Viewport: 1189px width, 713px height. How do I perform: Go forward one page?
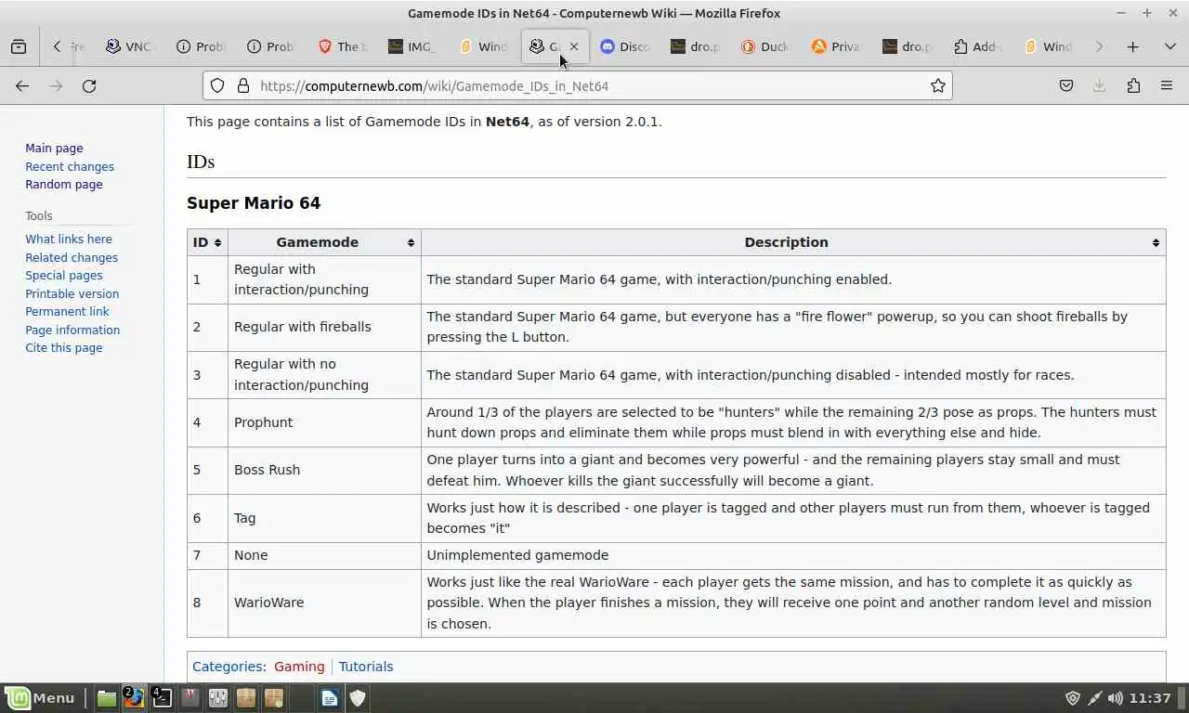pos(56,85)
